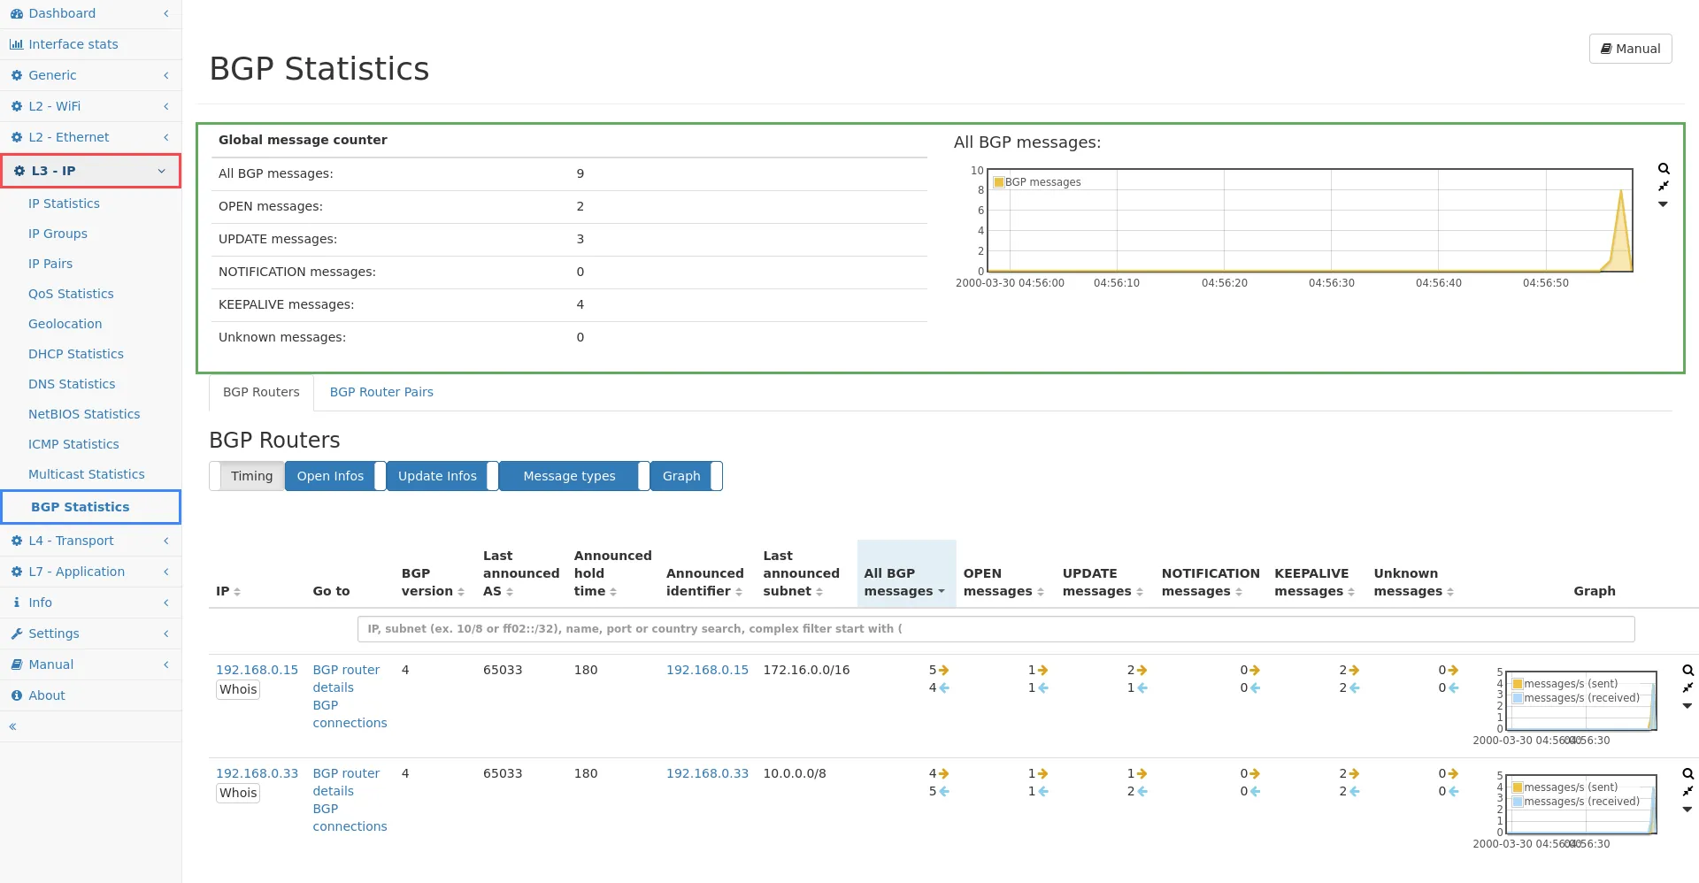Click the magnifier icon beside All BGP messages graph
The image size is (1699, 883).
point(1664,169)
